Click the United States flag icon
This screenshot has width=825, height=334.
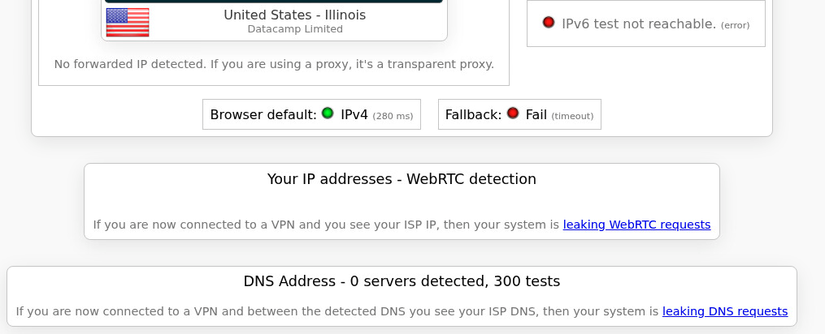(128, 22)
